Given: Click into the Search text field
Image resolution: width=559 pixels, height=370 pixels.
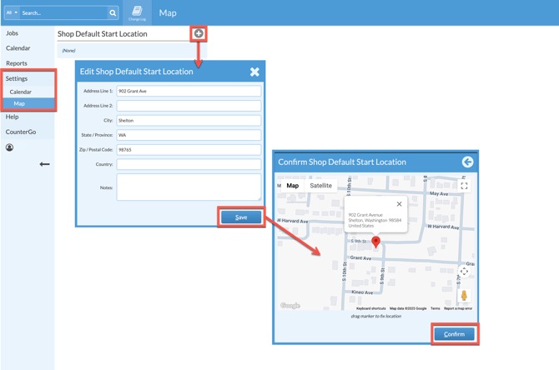Looking at the screenshot, I should point(63,12).
